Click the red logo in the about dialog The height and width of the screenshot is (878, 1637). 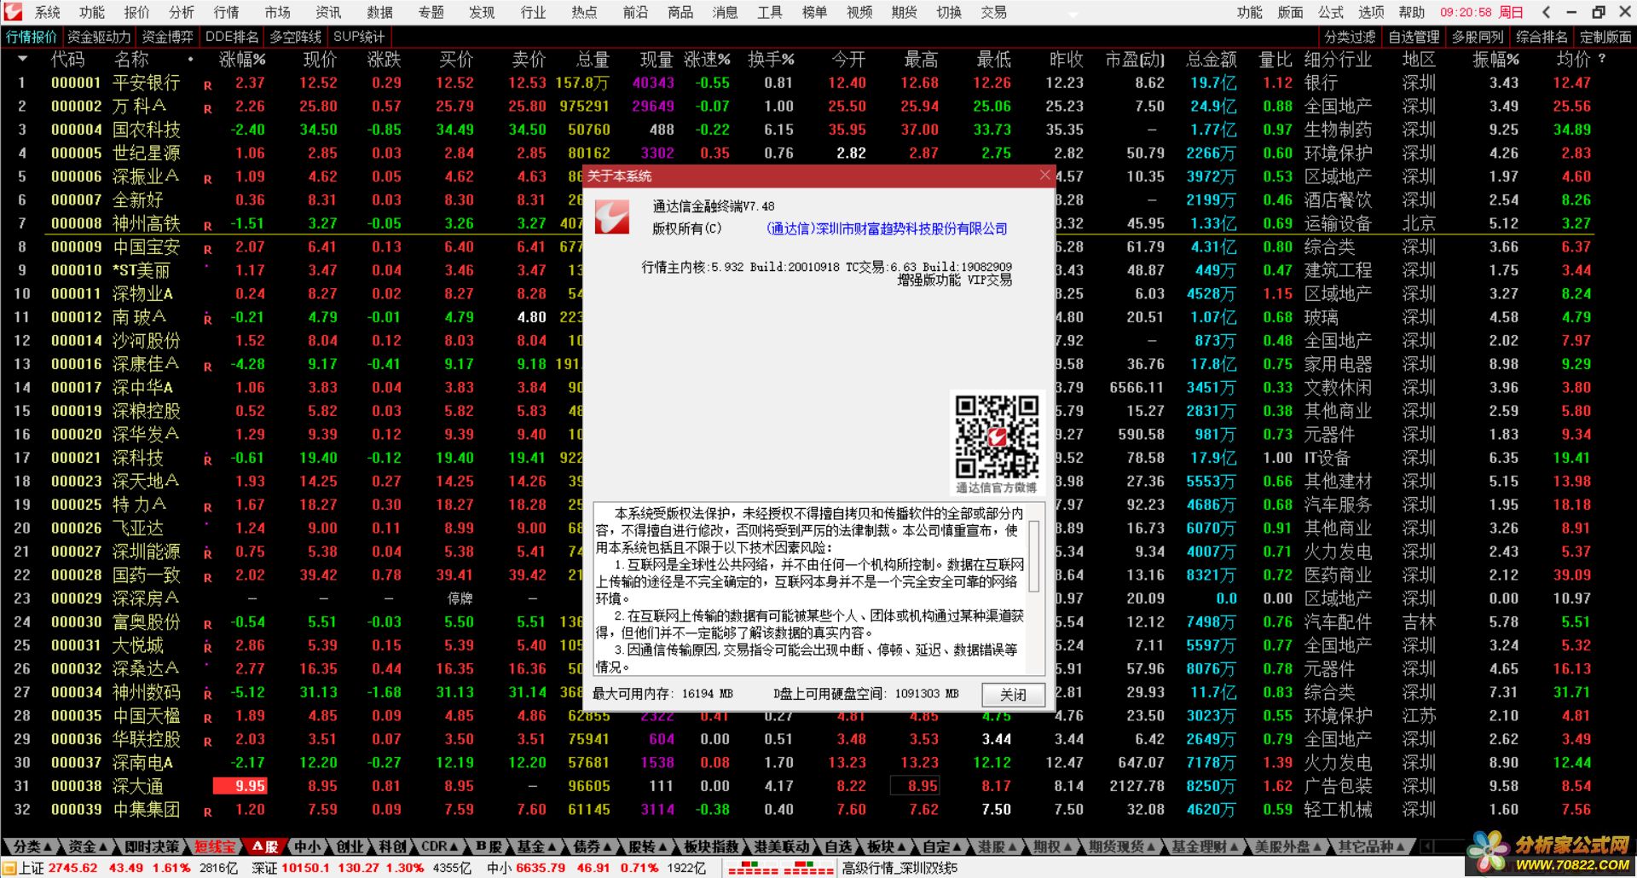(x=612, y=218)
